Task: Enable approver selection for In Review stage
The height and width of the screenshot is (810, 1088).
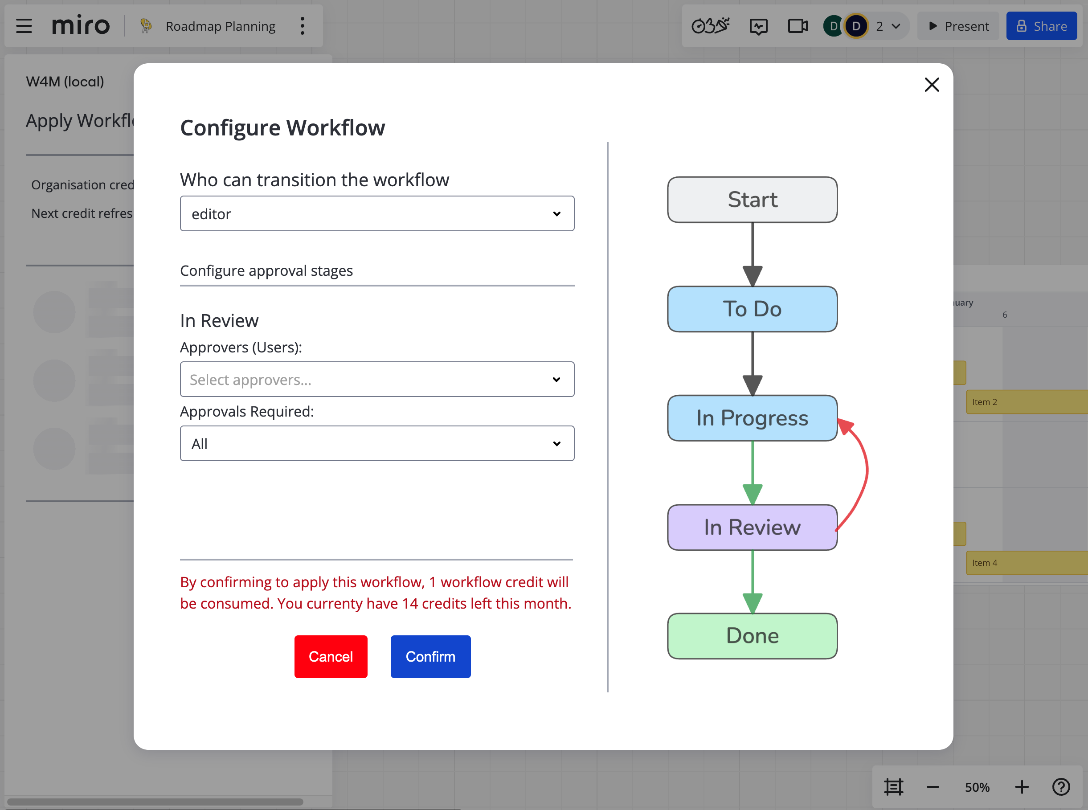Action: click(377, 380)
